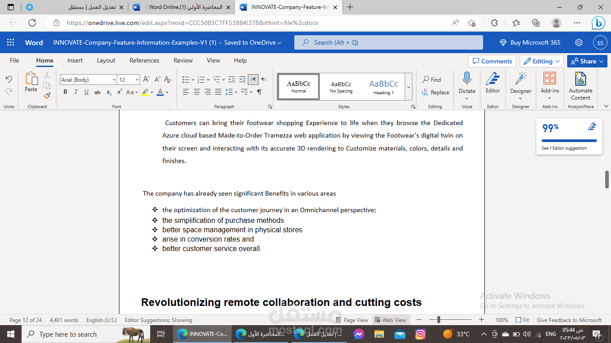Click Give Feedback to Microsoft
The width and height of the screenshot is (611, 343).
coord(569,320)
